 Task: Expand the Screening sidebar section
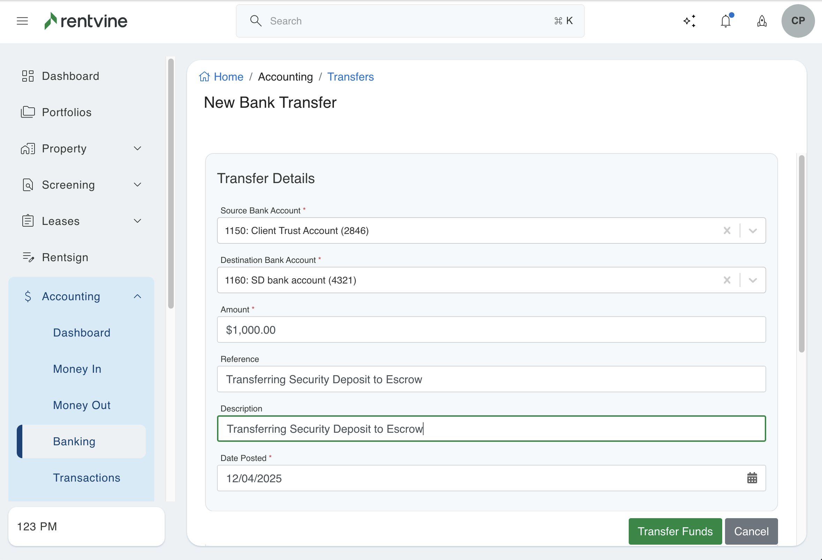(137, 184)
